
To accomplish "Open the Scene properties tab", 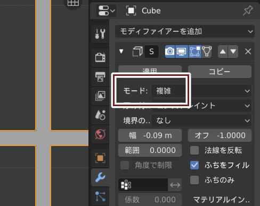I will (x=100, y=115).
